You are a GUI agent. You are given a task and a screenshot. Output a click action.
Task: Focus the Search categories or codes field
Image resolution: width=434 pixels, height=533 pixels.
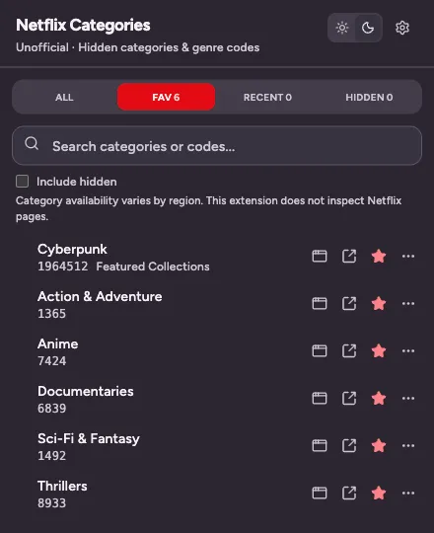[217, 146]
